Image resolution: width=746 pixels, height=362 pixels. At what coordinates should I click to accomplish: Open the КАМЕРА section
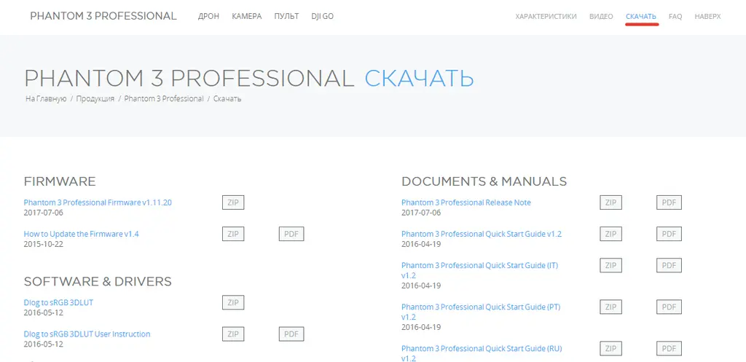coord(246,16)
